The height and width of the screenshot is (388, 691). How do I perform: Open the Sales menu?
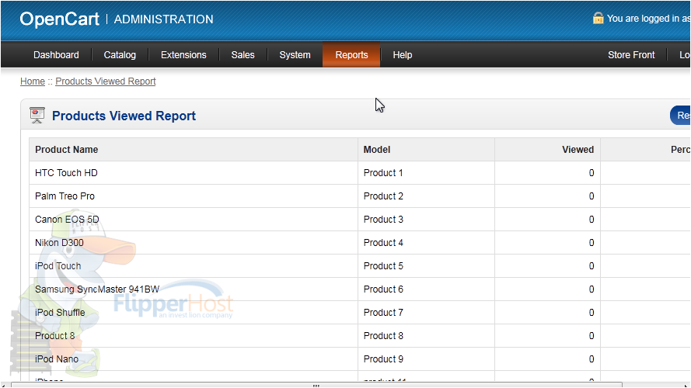pos(243,55)
